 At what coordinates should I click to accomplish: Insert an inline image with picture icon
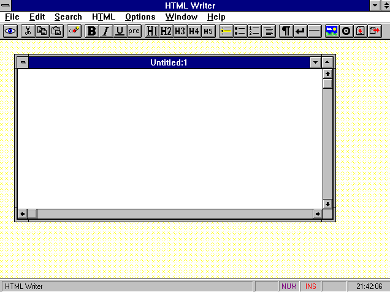332,31
